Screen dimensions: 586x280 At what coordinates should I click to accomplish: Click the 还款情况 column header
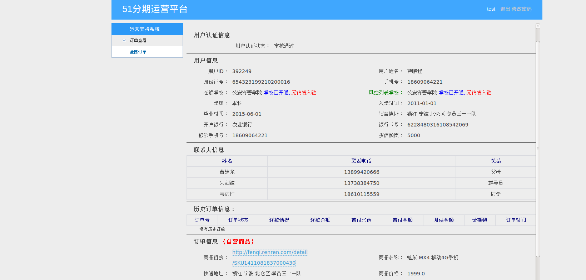pyautogui.click(x=279, y=220)
